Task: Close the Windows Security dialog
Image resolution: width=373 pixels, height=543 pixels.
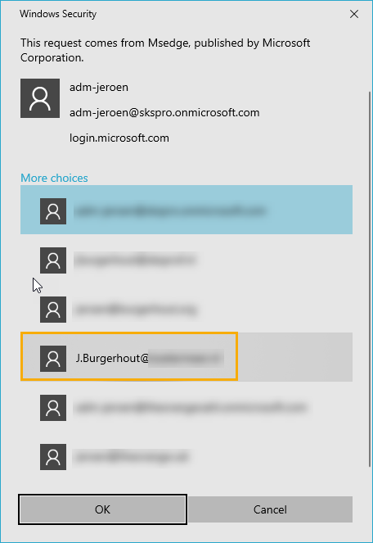Action: pos(354,14)
